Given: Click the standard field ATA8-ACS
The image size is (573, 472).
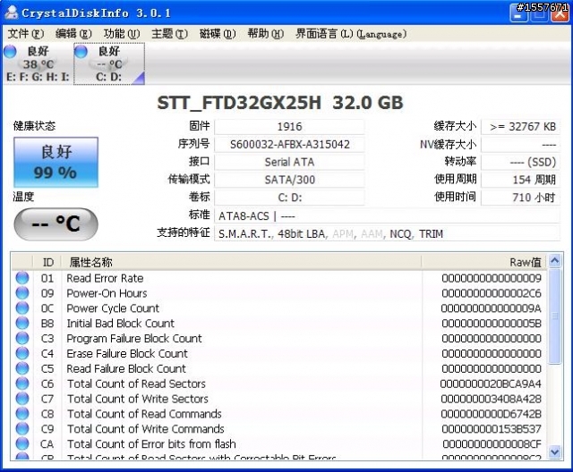Looking at the screenshot, I should tap(387, 216).
